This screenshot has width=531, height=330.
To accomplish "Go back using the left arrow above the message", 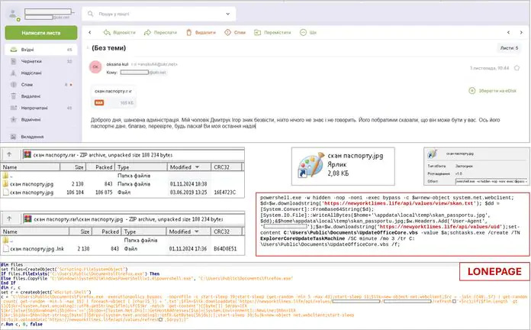I will (x=90, y=33).
